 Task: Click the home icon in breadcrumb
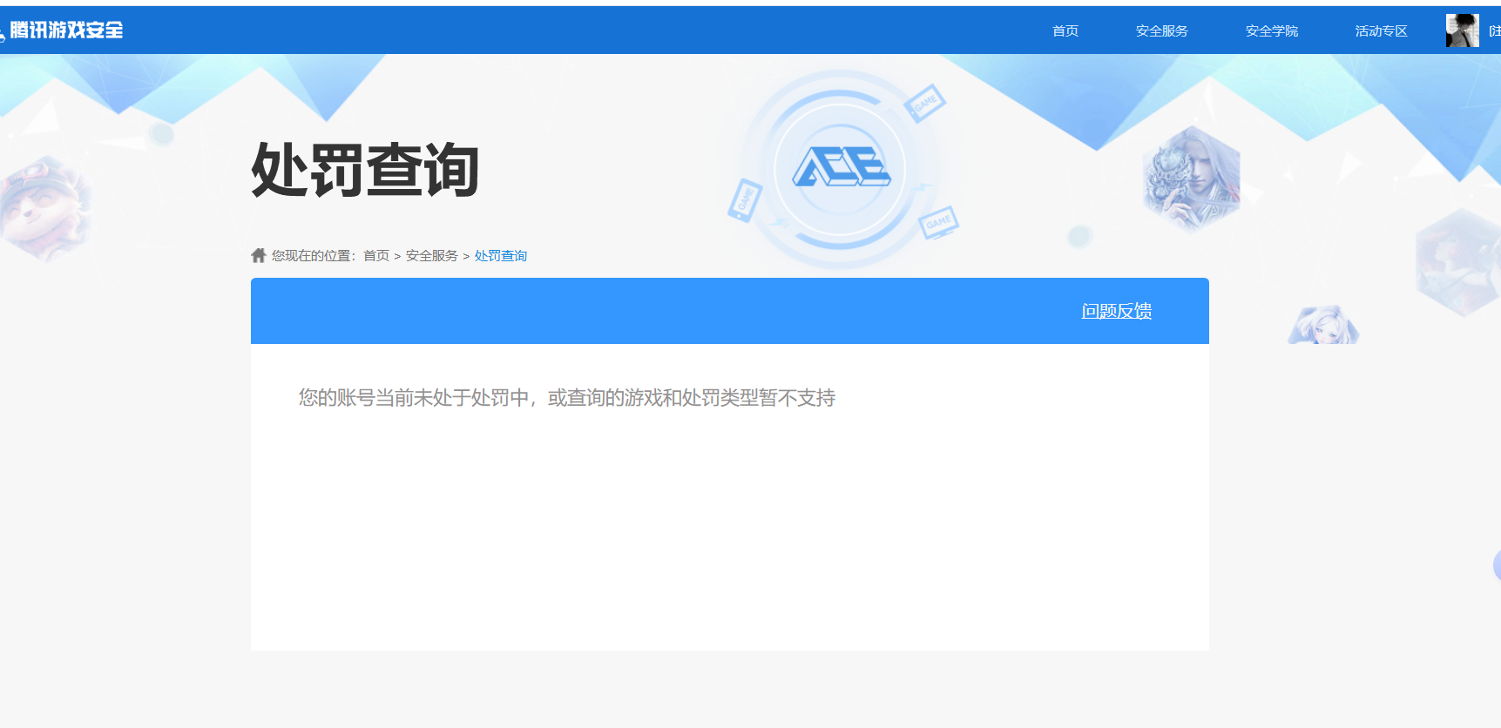coord(258,255)
